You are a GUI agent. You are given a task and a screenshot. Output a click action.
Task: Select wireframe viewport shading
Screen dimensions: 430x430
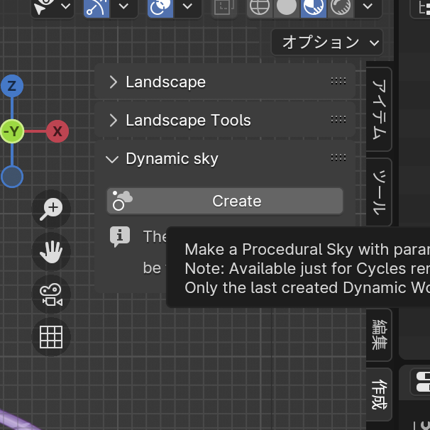pyautogui.click(x=260, y=7)
